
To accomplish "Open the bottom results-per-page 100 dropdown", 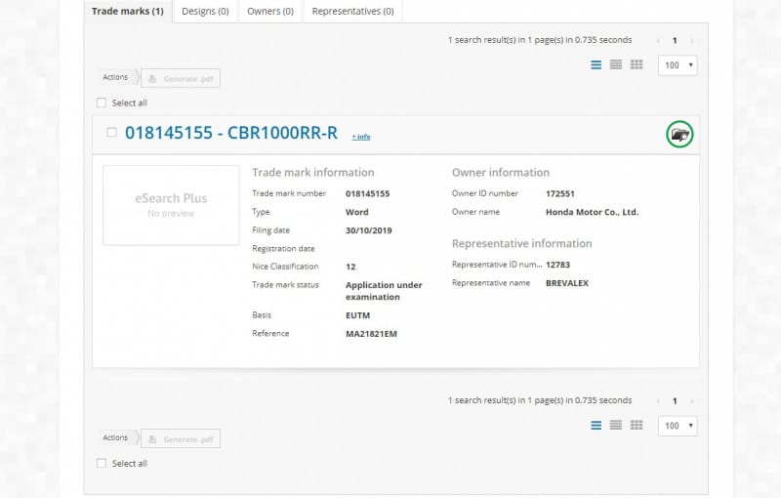I will (x=678, y=426).
